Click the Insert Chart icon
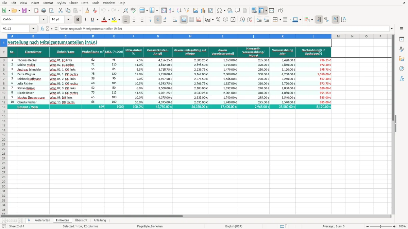This screenshot has width=408, height=229. point(203,11)
